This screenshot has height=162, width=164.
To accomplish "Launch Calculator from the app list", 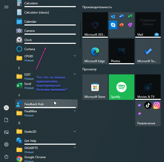I will 47,3.
